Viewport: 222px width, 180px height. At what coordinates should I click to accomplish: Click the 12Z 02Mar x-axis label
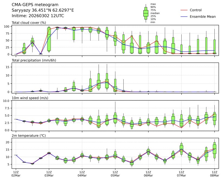coord(16,174)
